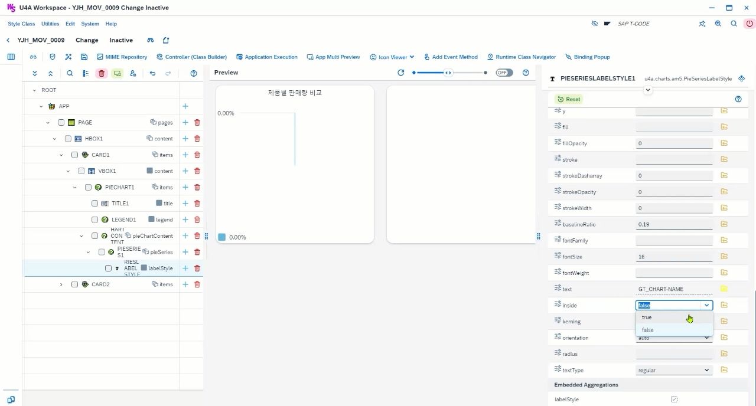The image size is (756, 406).
Task: Click the zoom-in magnifier icon at top right
Action: coord(718,24)
